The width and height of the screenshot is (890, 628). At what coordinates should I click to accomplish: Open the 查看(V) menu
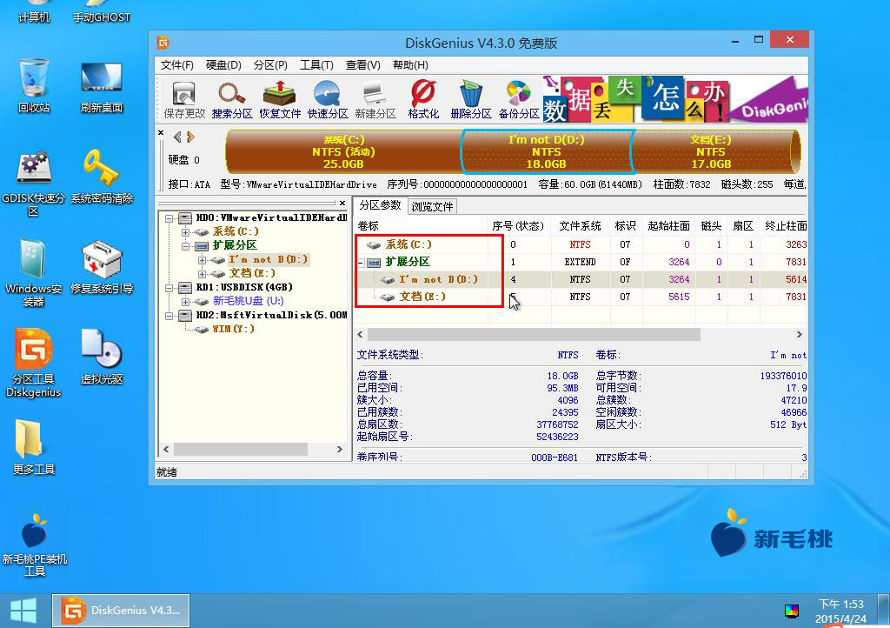(362, 65)
